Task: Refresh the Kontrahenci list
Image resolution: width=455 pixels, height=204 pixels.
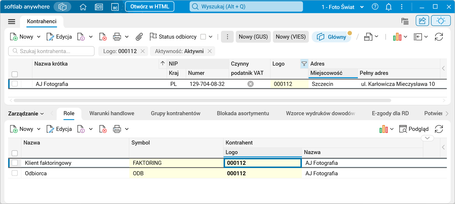Action: 439,37
